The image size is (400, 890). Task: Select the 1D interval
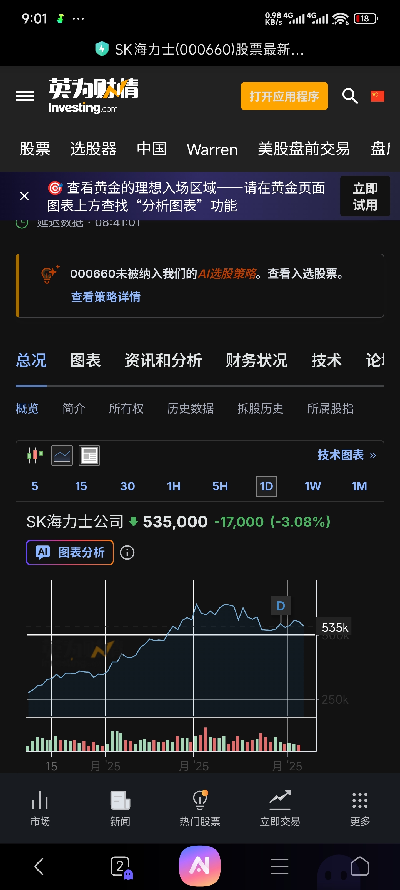click(x=266, y=486)
